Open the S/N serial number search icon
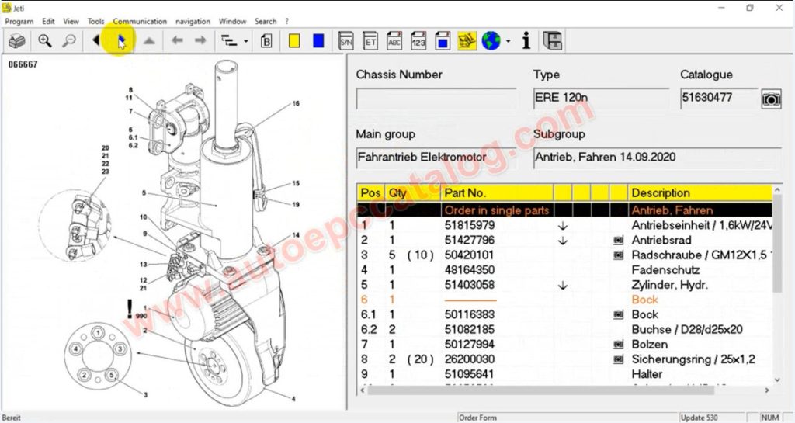 pos(346,41)
